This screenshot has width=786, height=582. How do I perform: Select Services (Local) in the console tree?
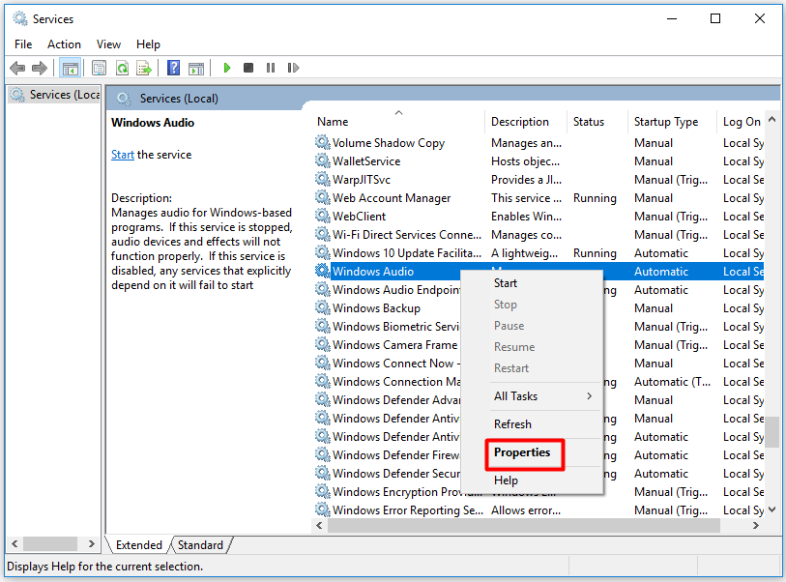pyautogui.click(x=55, y=95)
